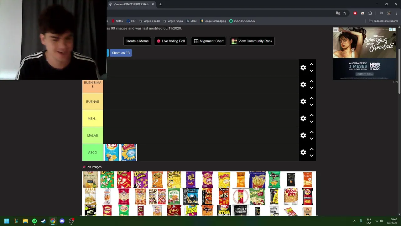401x226 pixels.
Task: Select the MisterCorn América bag
Action: [191, 196]
